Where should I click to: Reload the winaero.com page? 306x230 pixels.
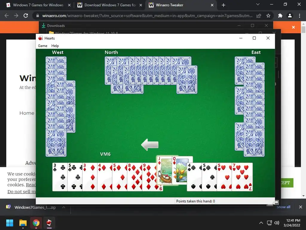point(26,16)
